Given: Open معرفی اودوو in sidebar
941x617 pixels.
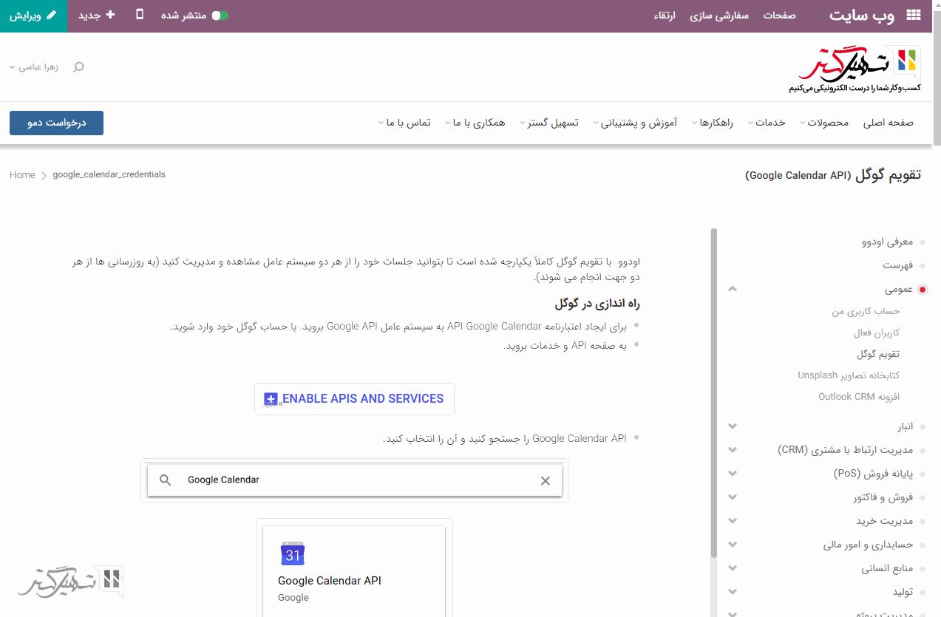Looking at the screenshot, I should (887, 242).
